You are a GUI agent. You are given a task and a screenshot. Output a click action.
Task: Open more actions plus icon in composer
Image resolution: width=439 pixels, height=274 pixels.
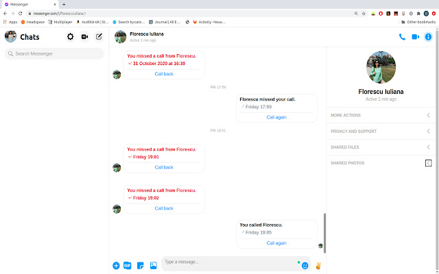tap(116, 265)
